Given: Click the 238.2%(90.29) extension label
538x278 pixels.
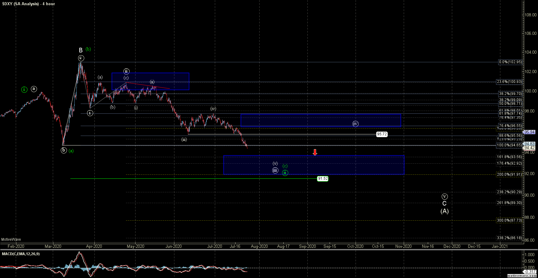Looking at the screenshot, I should point(509,192).
